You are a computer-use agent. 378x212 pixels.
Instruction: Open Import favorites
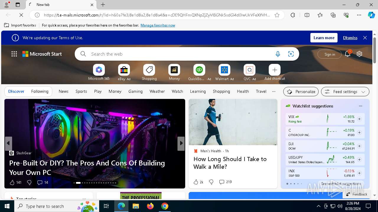pos(20,25)
